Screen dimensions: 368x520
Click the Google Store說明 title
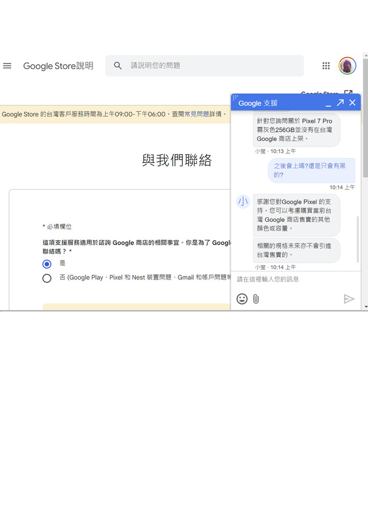click(58, 66)
